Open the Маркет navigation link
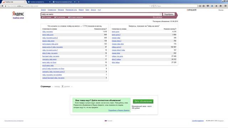This screenshot has width=228, height=128. coord(81,10)
